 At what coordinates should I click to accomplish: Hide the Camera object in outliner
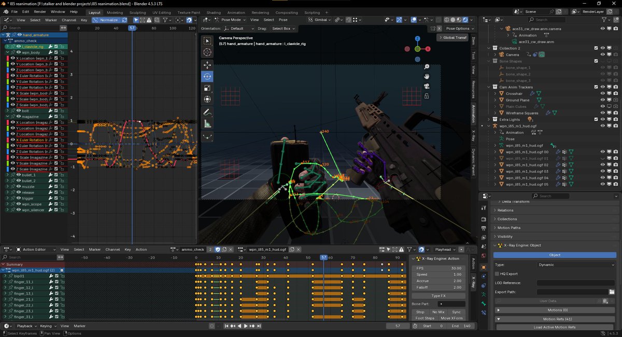coord(602,54)
